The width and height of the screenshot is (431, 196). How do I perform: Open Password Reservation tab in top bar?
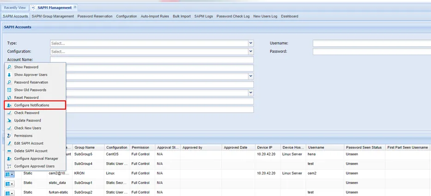point(95,16)
